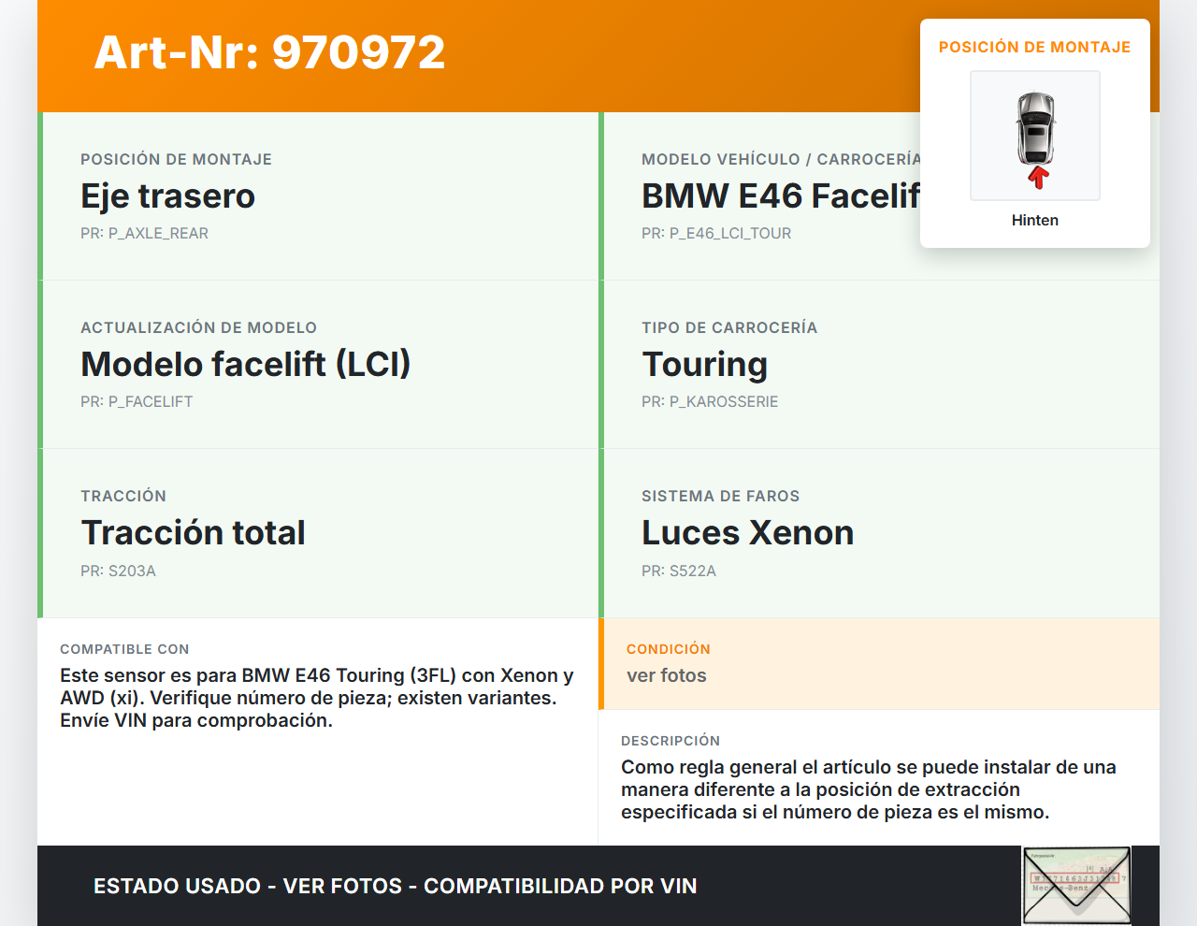Open the document thumbnail in the dark footer
Viewport: 1197px width, 926px height.
(1076, 886)
